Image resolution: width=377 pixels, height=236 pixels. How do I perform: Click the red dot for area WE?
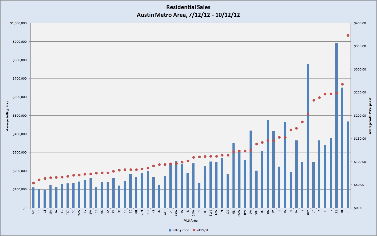pyautogui.click(x=33, y=183)
